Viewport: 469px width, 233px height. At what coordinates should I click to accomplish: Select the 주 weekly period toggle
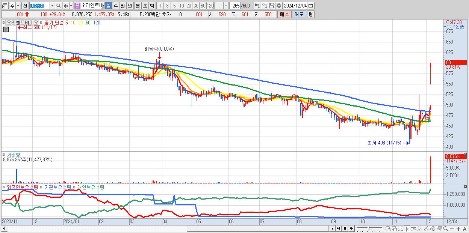[116, 6]
